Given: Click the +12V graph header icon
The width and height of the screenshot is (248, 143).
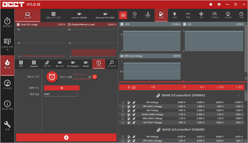Looking at the screenshot, I should (x=122, y=24).
